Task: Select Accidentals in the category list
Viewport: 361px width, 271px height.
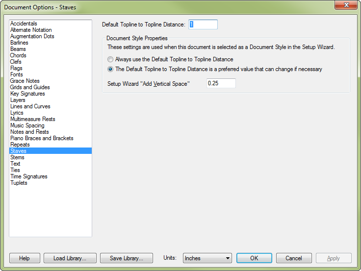Action: (x=24, y=24)
